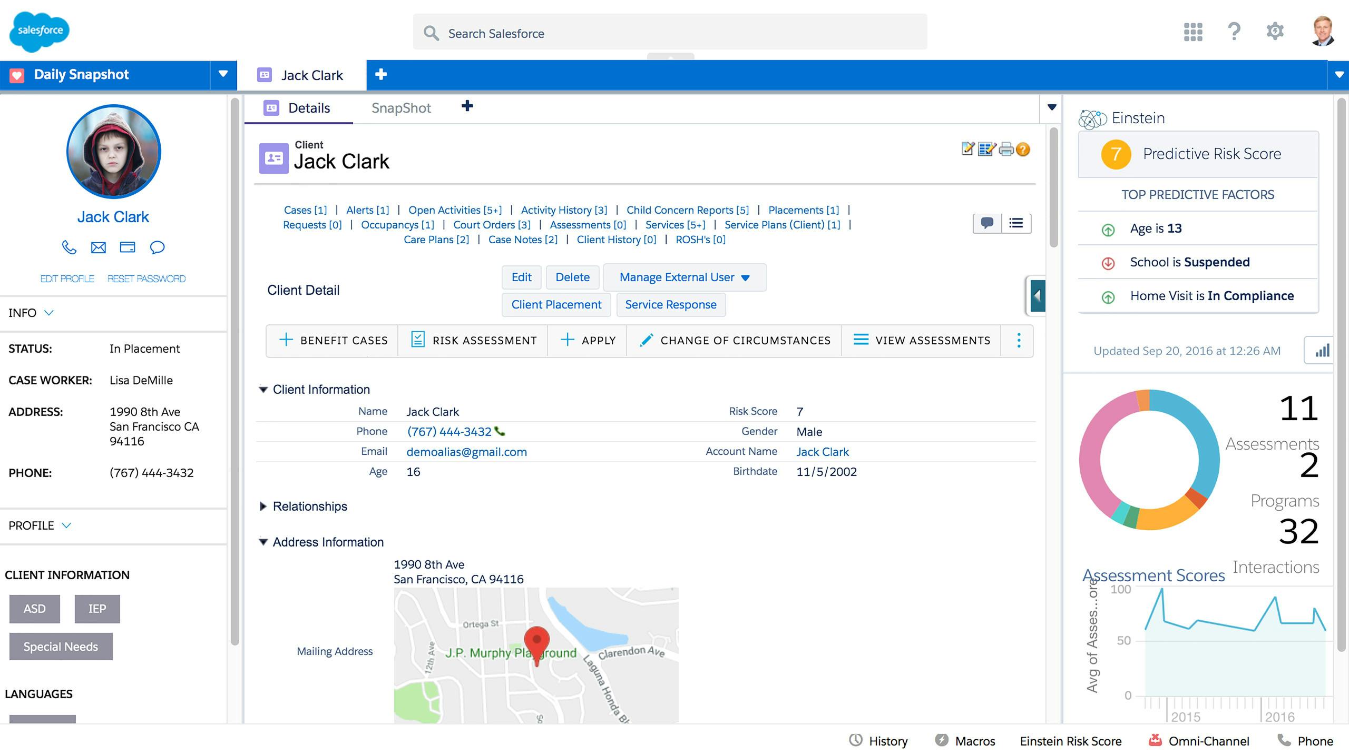Click the BENEFIT CASES action
This screenshot has height=755, width=1349.
click(x=333, y=340)
